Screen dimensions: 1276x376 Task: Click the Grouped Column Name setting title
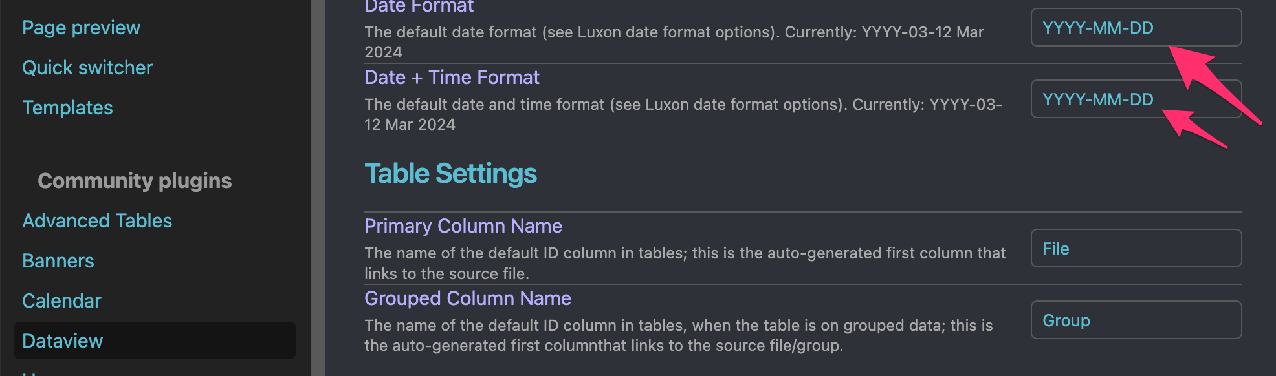point(468,298)
